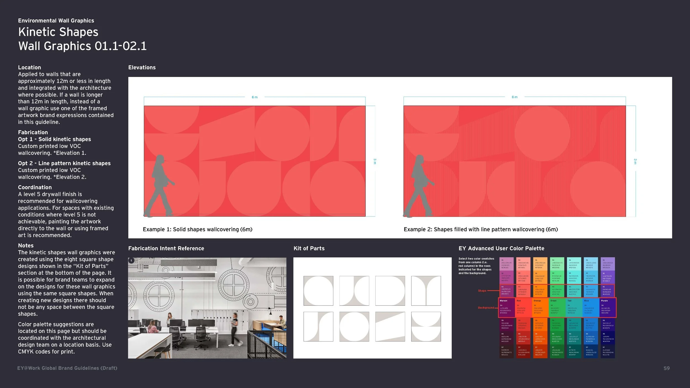Click the diagonal wedge shape in Kit of Parts
Image resolution: width=690 pixels, height=388 pixels.
coord(390,326)
